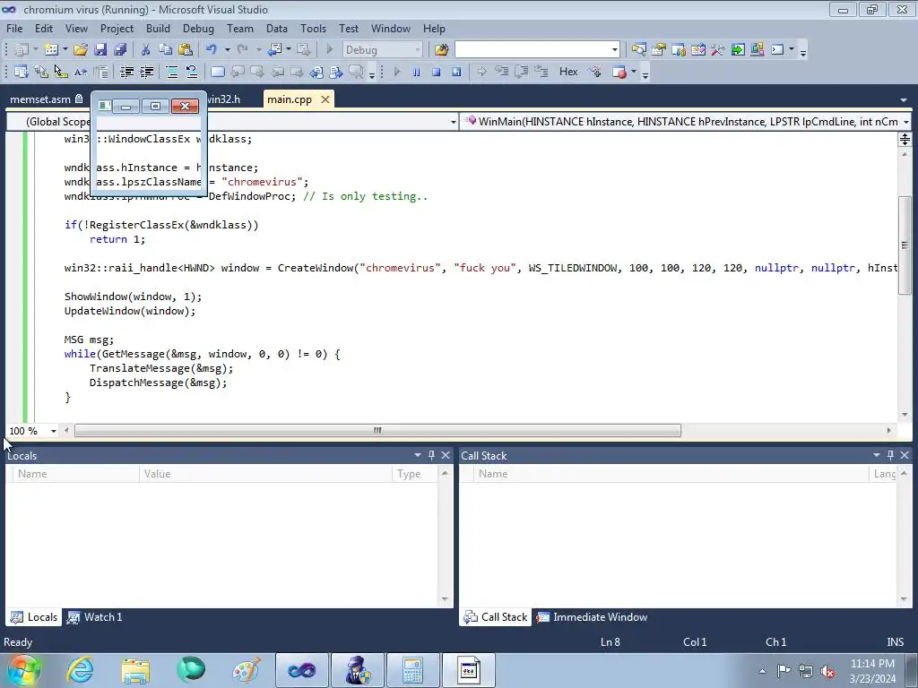Click the Find in Files binoculars icon
The image size is (918, 688).
coord(441,50)
